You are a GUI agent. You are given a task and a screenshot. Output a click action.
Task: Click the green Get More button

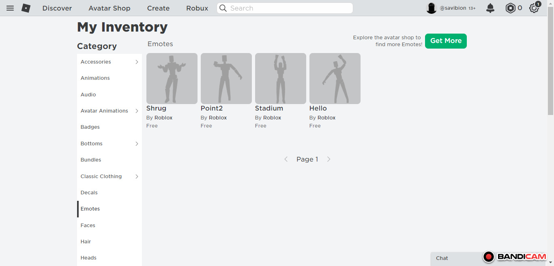446,41
